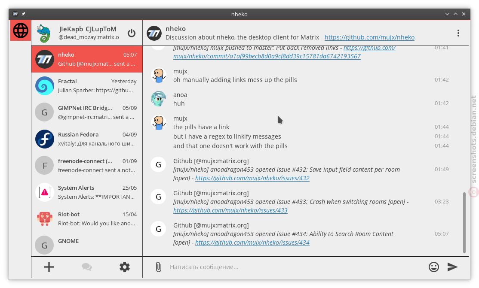
Task: Click the chat history scrollbar
Action: pyautogui.click(x=464, y=222)
